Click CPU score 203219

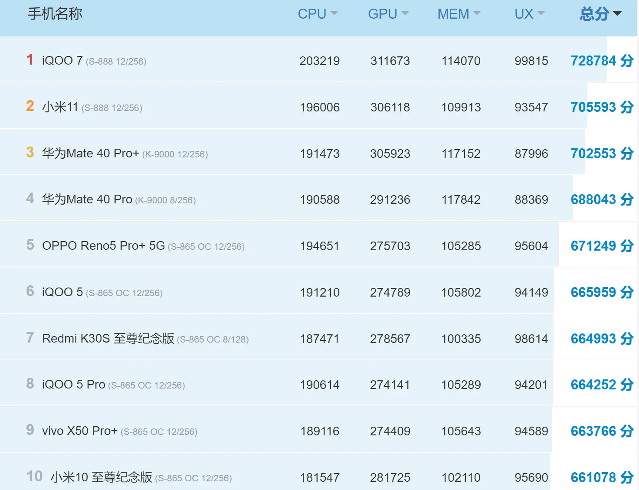pos(320,61)
